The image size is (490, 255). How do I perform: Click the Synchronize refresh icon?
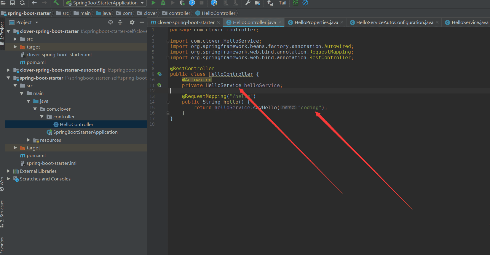(x=22, y=3)
